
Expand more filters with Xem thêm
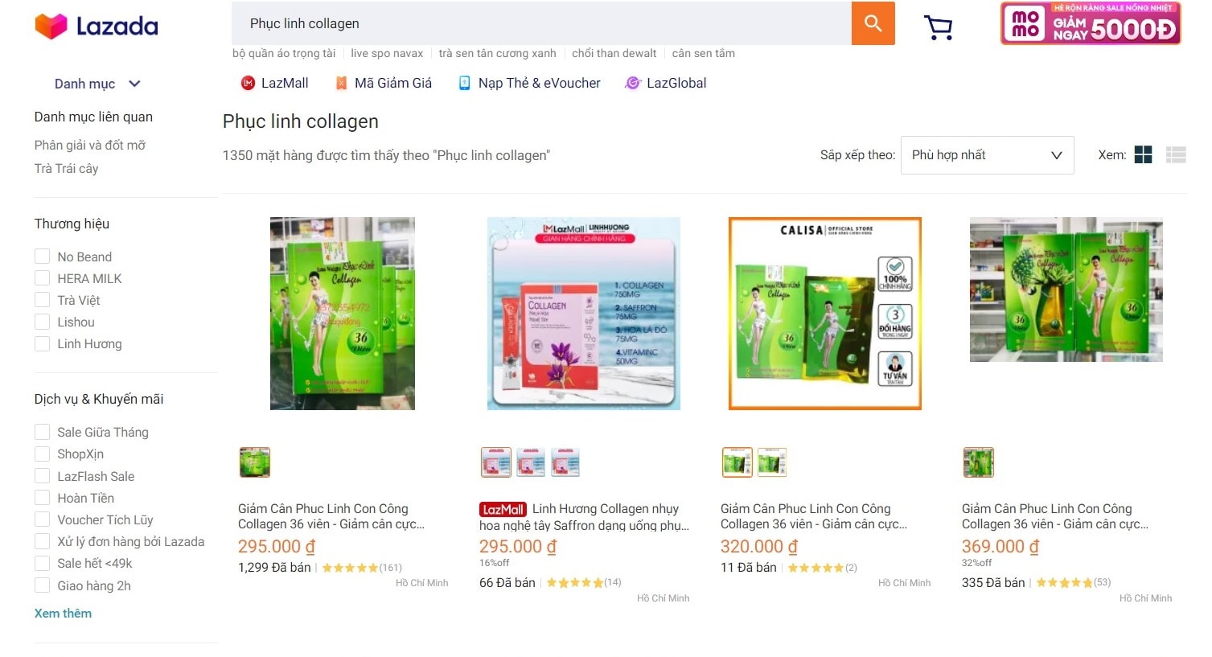coord(63,613)
